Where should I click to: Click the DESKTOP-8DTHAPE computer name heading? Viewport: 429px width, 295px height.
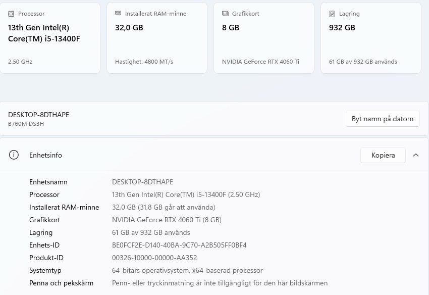click(38, 115)
